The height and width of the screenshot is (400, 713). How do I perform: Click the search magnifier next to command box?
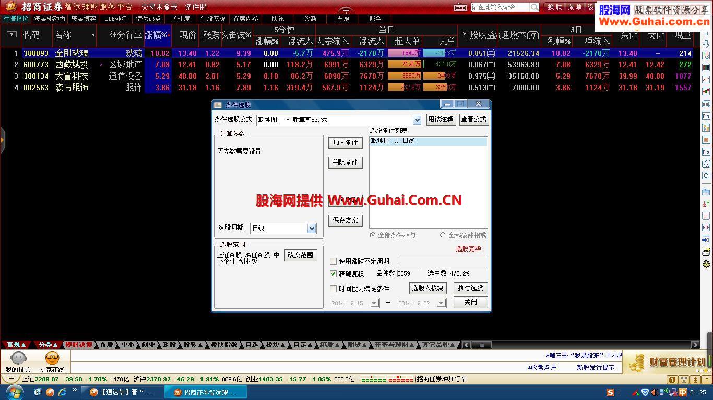[x=534, y=7]
